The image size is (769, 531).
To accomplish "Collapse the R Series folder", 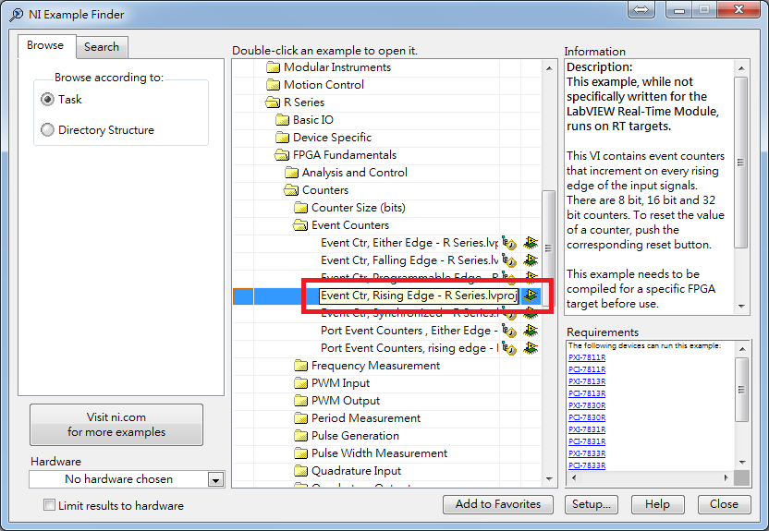I will (x=295, y=103).
